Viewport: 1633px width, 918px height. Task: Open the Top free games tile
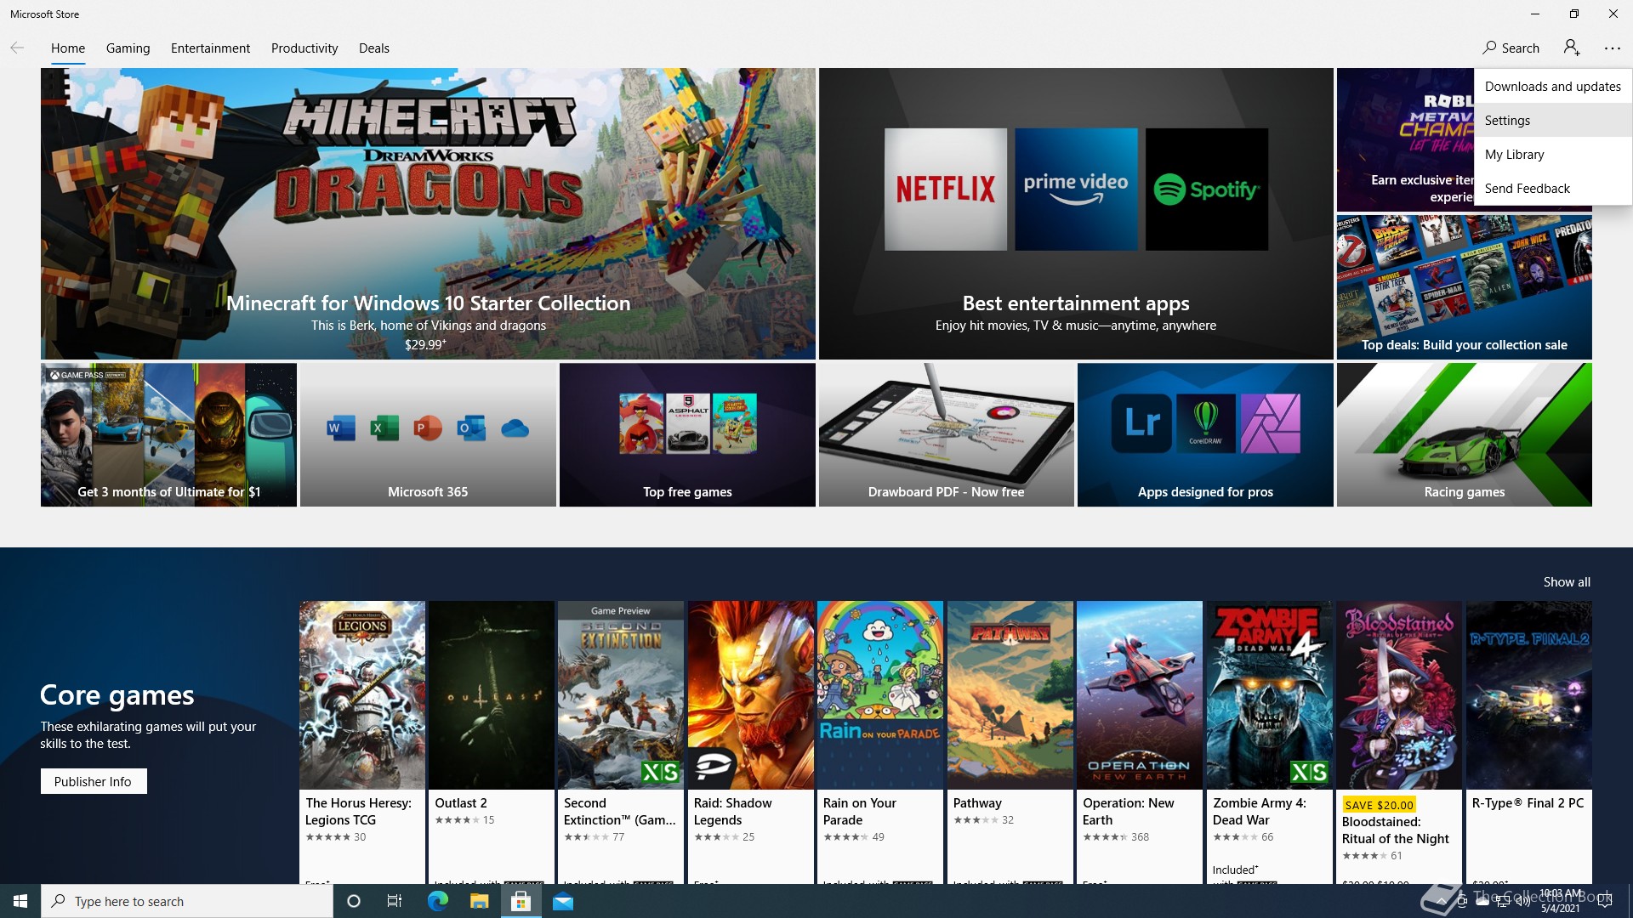[x=687, y=434]
